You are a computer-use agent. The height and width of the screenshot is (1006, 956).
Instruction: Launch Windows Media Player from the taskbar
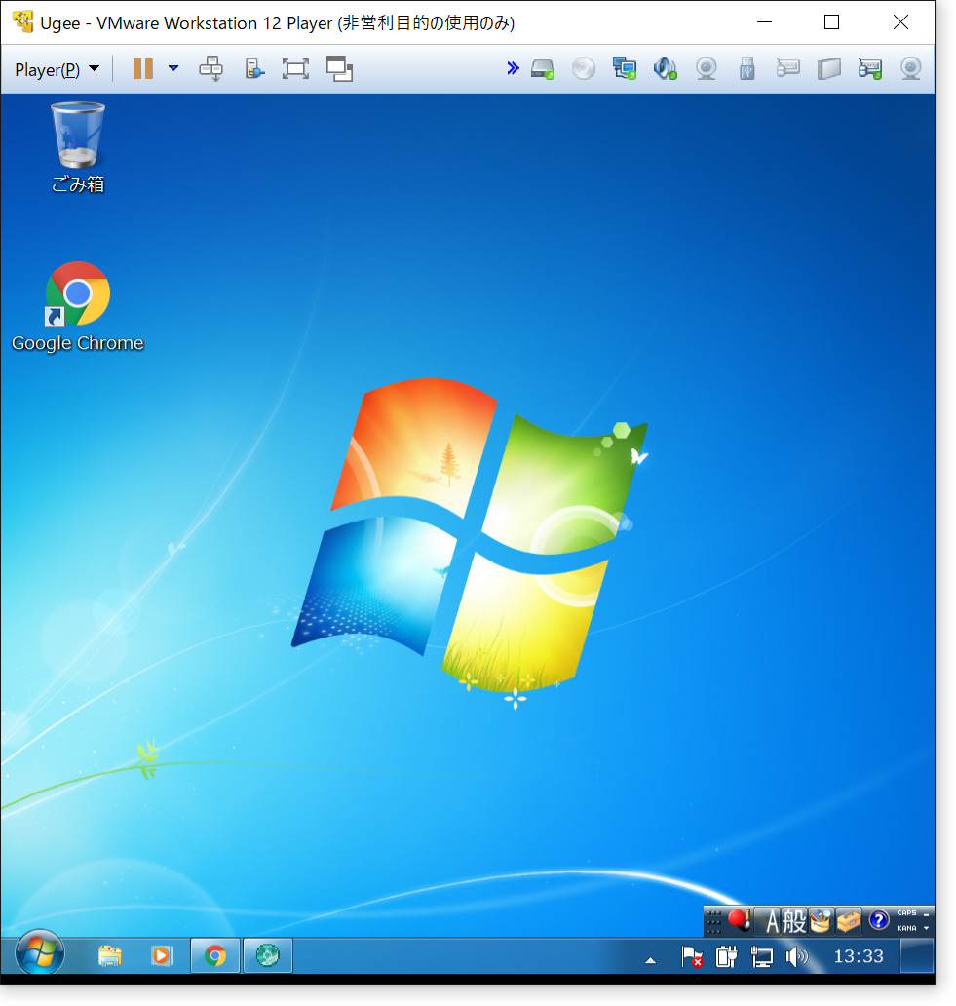click(x=162, y=956)
